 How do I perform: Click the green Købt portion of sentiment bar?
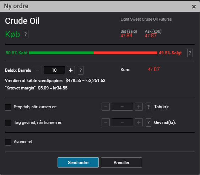(x=61, y=53)
